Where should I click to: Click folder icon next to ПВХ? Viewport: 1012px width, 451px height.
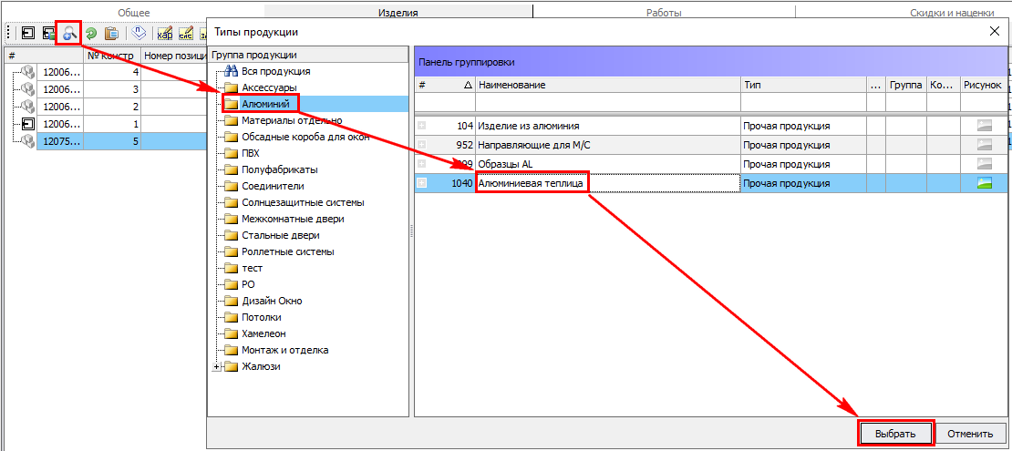[x=231, y=154]
